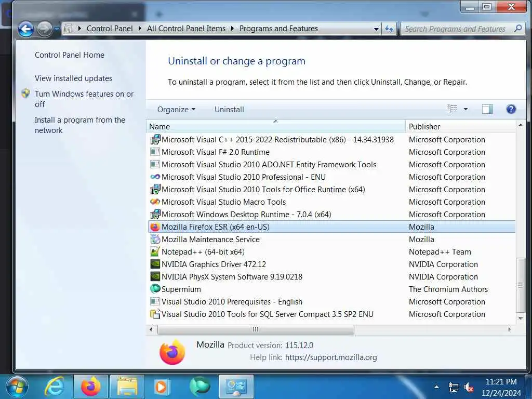
Task: Click the vertical scrollbar thumb
Action: coord(521,285)
